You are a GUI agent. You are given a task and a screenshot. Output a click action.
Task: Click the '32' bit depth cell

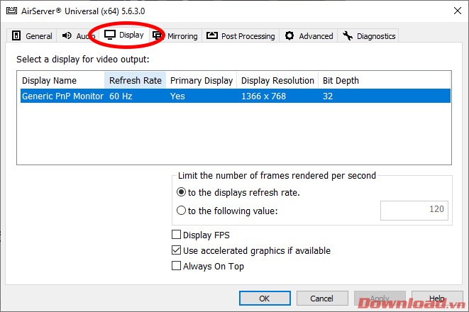coord(328,96)
